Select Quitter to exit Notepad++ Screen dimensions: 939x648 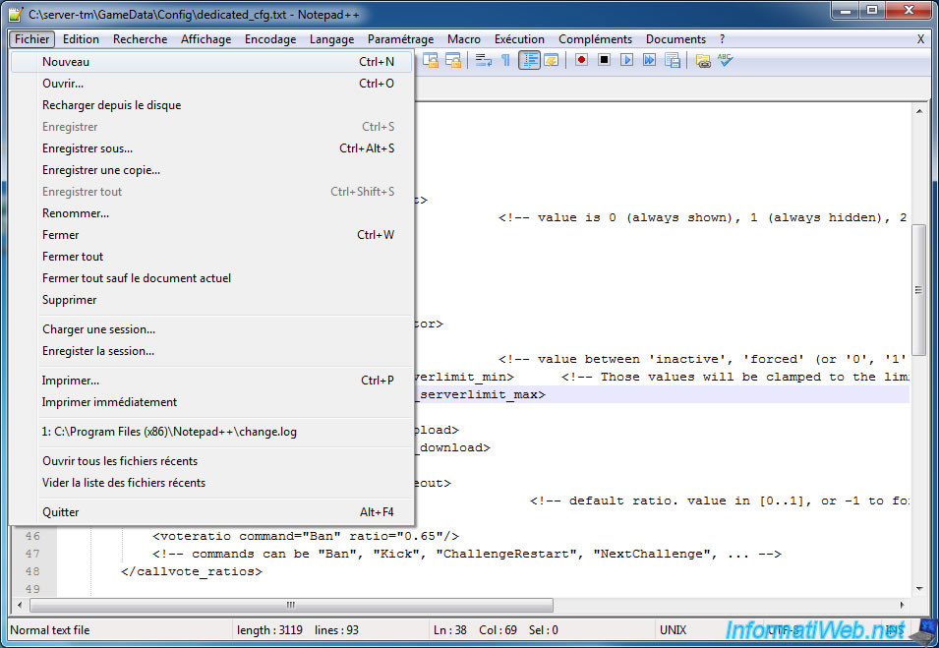tap(212, 512)
